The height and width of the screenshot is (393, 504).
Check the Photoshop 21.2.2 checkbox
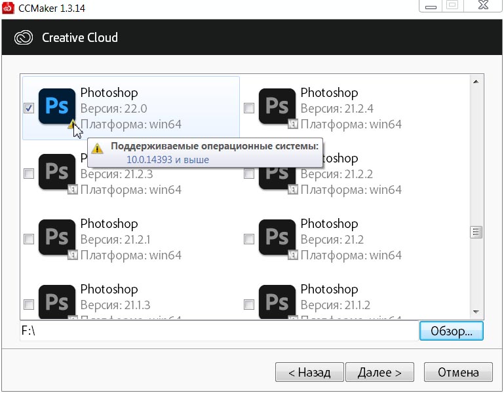click(x=249, y=174)
